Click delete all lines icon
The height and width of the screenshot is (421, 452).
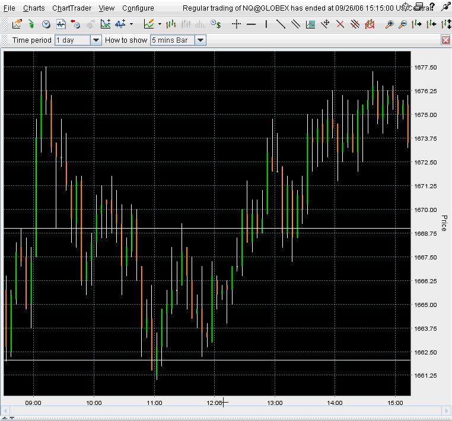(x=355, y=24)
